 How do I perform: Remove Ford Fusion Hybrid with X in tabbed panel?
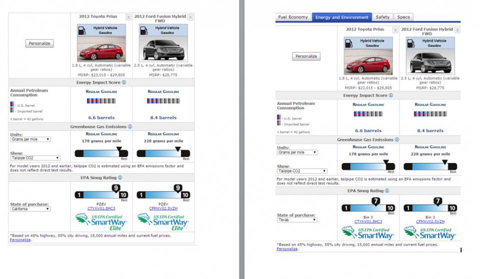click(x=457, y=30)
